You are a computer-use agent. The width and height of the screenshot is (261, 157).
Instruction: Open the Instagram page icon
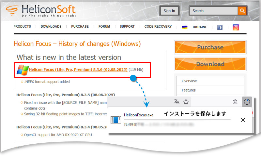click(236, 27)
